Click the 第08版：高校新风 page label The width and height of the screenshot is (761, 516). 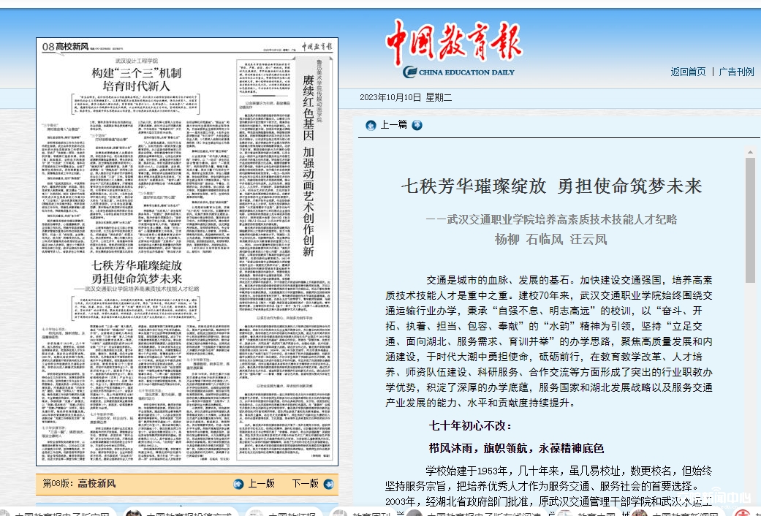[x=79, y=484]
